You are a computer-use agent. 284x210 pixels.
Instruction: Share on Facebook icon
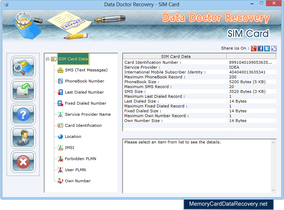[260, 49]
